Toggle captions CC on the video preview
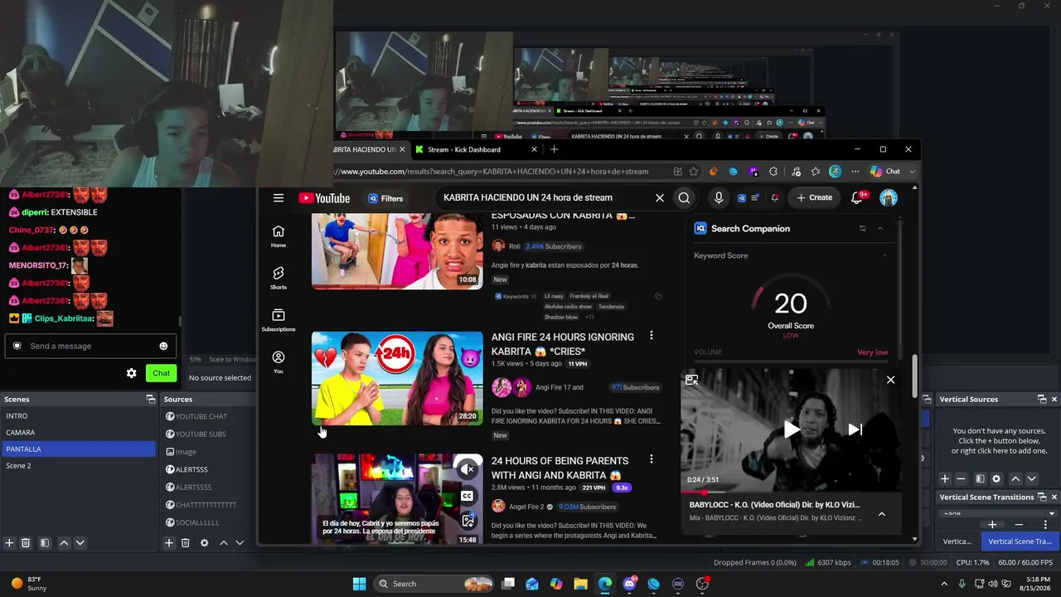The image size is (1061, 597). point(468,496)
